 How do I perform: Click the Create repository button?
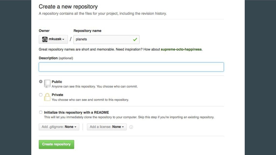[x=57, y=144]
